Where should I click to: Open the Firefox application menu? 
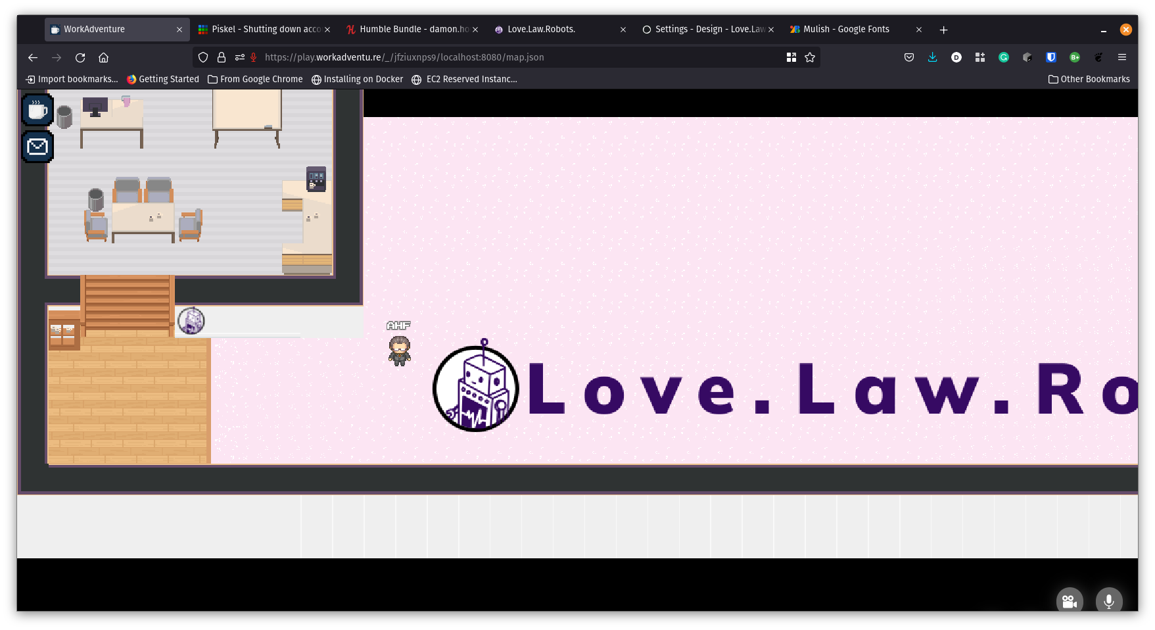pos(1122,57)
